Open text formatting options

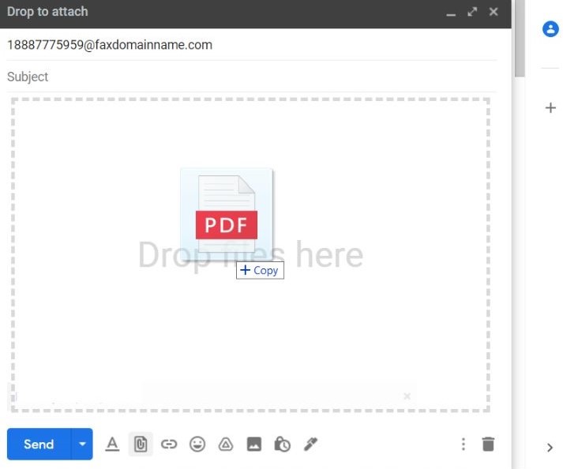[x=112, y=445]
